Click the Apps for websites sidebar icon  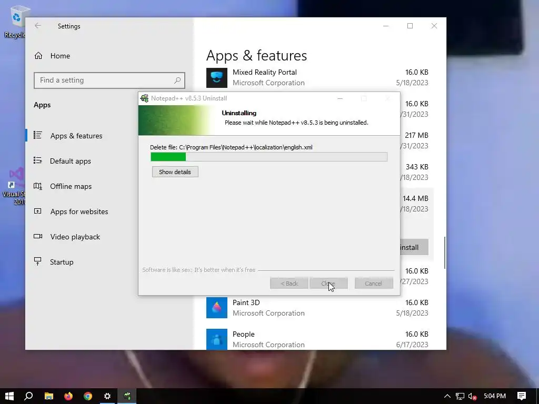(x=37, y=211)
